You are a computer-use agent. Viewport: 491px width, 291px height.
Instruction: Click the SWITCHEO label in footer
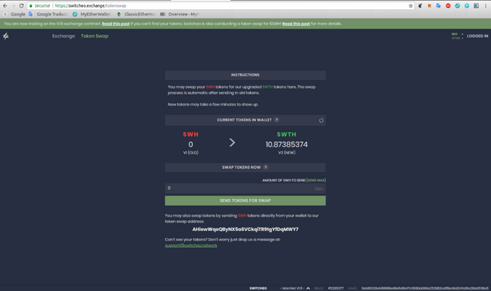click(258, 288)
